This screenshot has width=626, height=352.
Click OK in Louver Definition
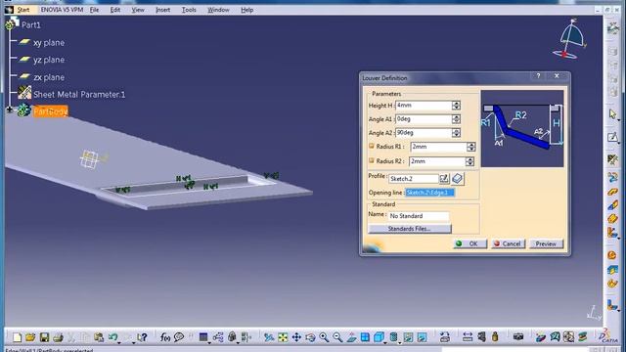(x=470, y=243)
